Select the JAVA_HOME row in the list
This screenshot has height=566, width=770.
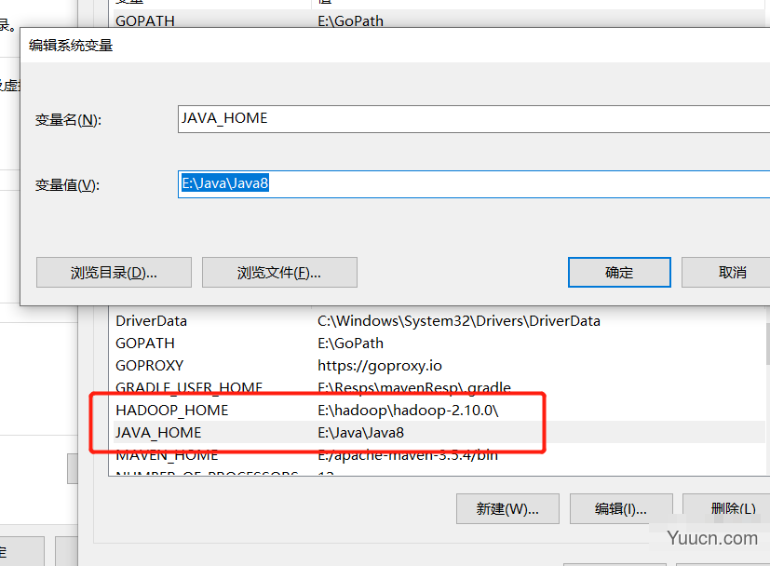(439, 433)
